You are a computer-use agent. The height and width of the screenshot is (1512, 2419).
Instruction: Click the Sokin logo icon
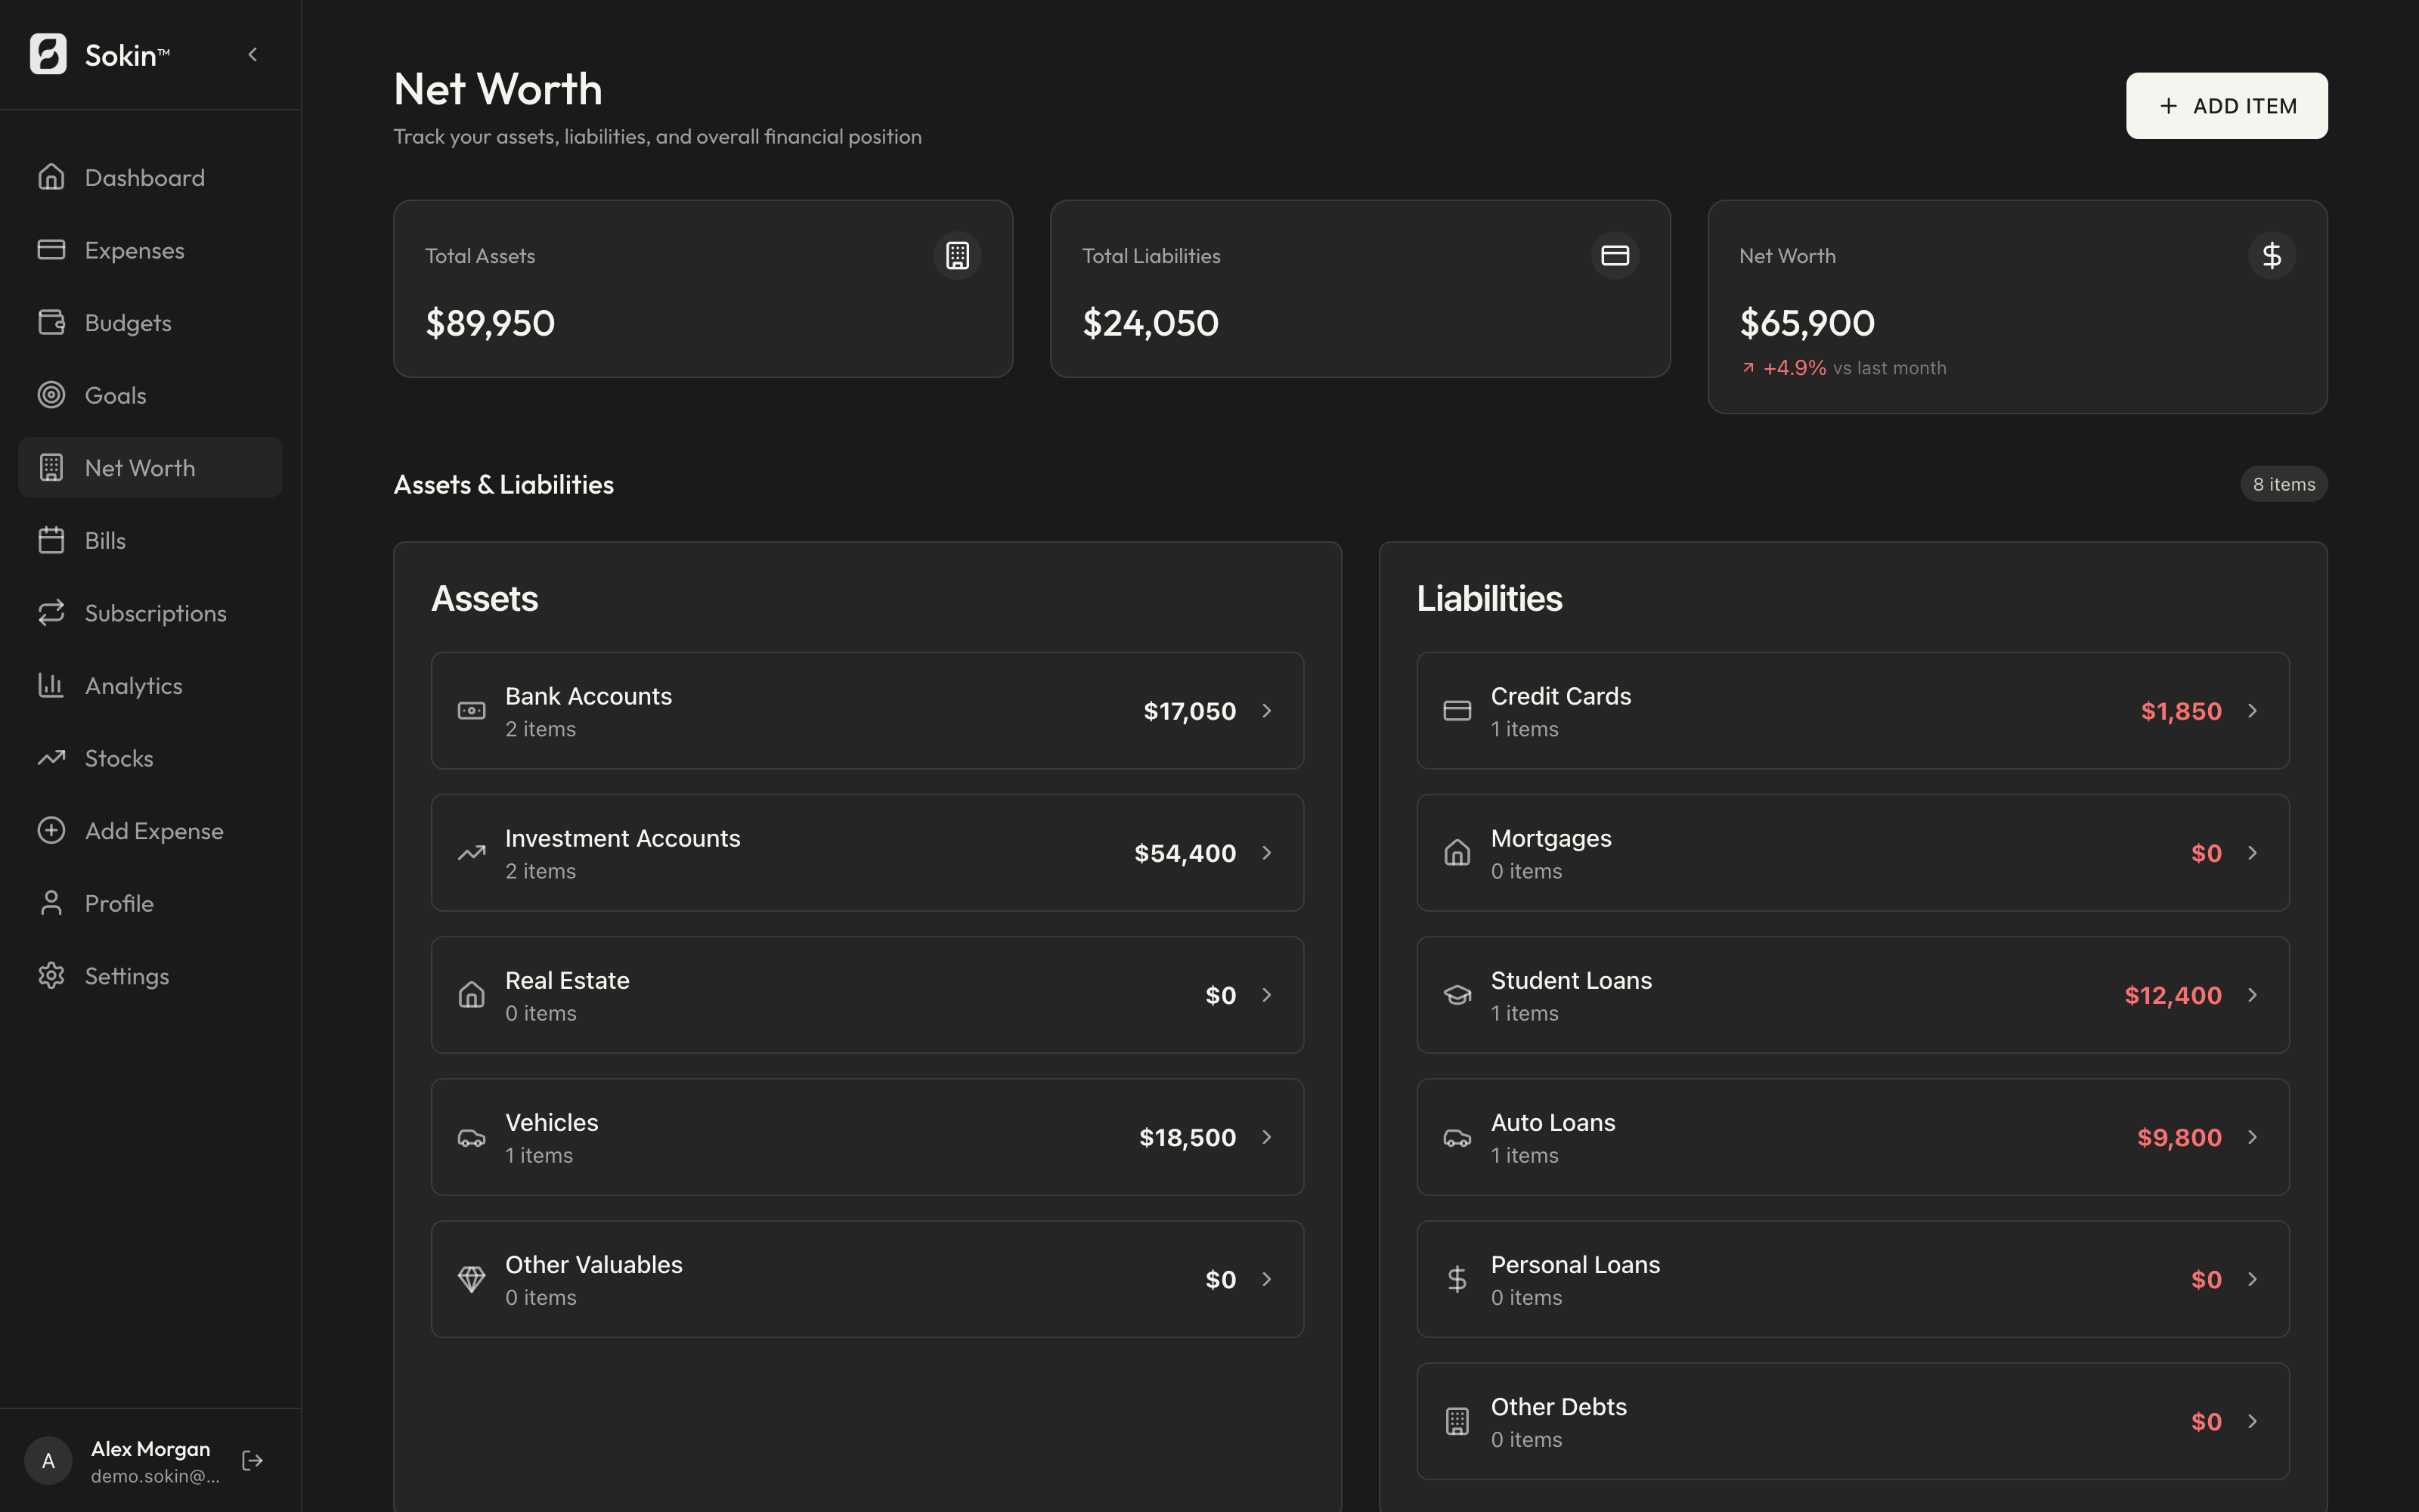click(48, 54)
